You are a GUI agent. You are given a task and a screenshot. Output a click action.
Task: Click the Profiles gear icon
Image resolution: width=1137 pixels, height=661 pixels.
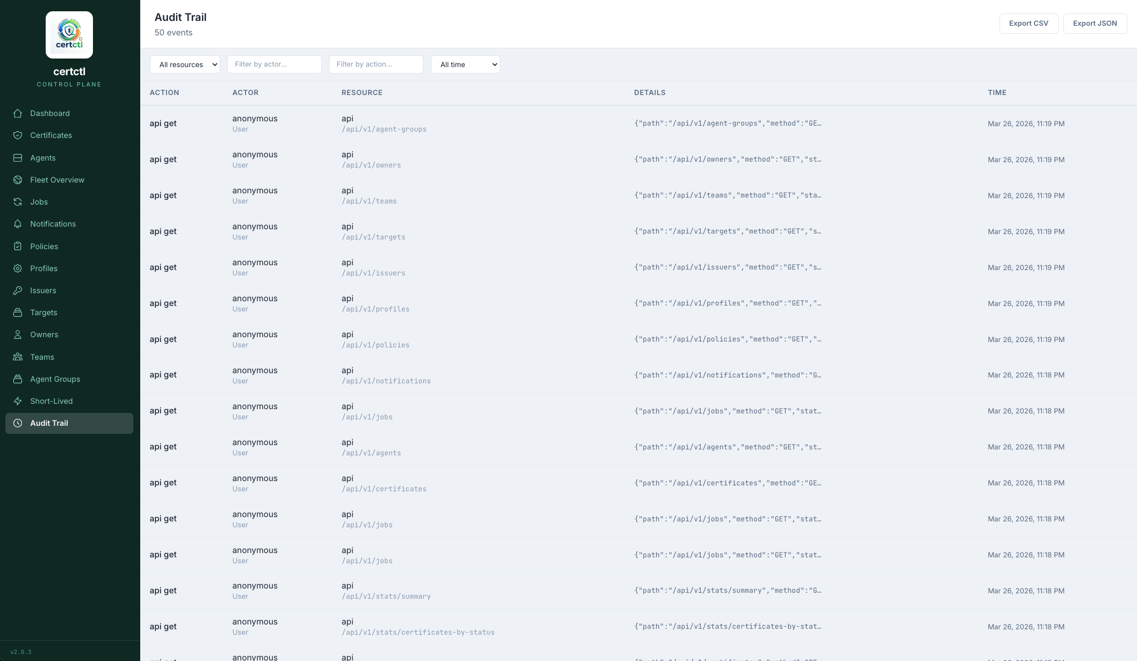[18, 268]
